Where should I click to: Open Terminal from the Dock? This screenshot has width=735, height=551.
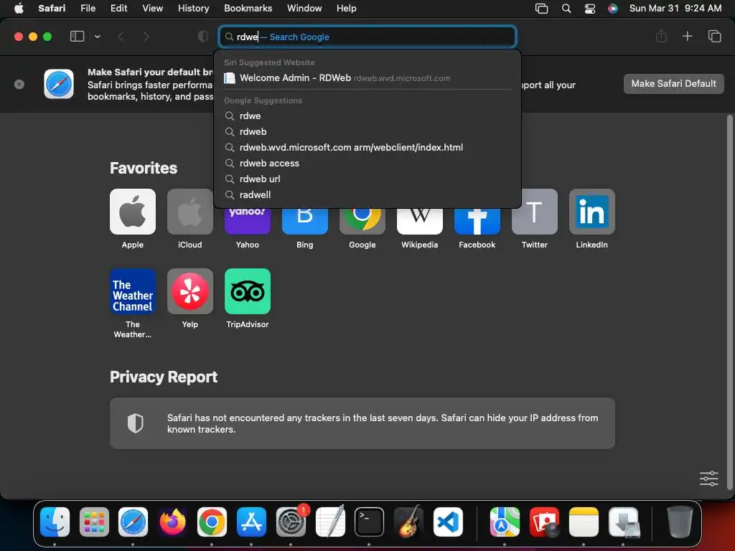click(x=370, y=522)
